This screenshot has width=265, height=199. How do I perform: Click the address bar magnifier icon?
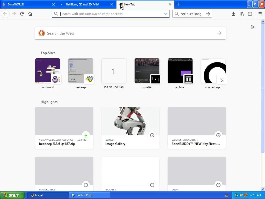tap(56, 14)
